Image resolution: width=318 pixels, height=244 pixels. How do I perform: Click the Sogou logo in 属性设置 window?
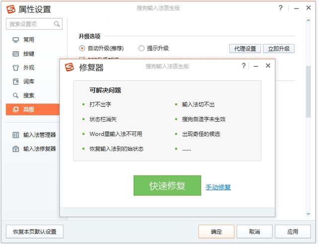click(11, 9)
